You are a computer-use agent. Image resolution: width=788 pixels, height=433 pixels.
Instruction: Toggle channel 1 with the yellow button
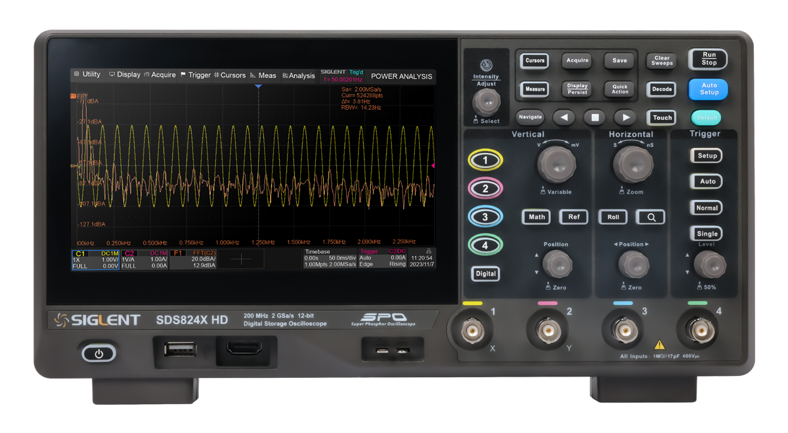[x=485, y=160]
